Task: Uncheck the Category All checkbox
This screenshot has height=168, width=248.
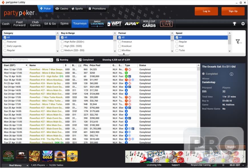Action: pos(5,37)
